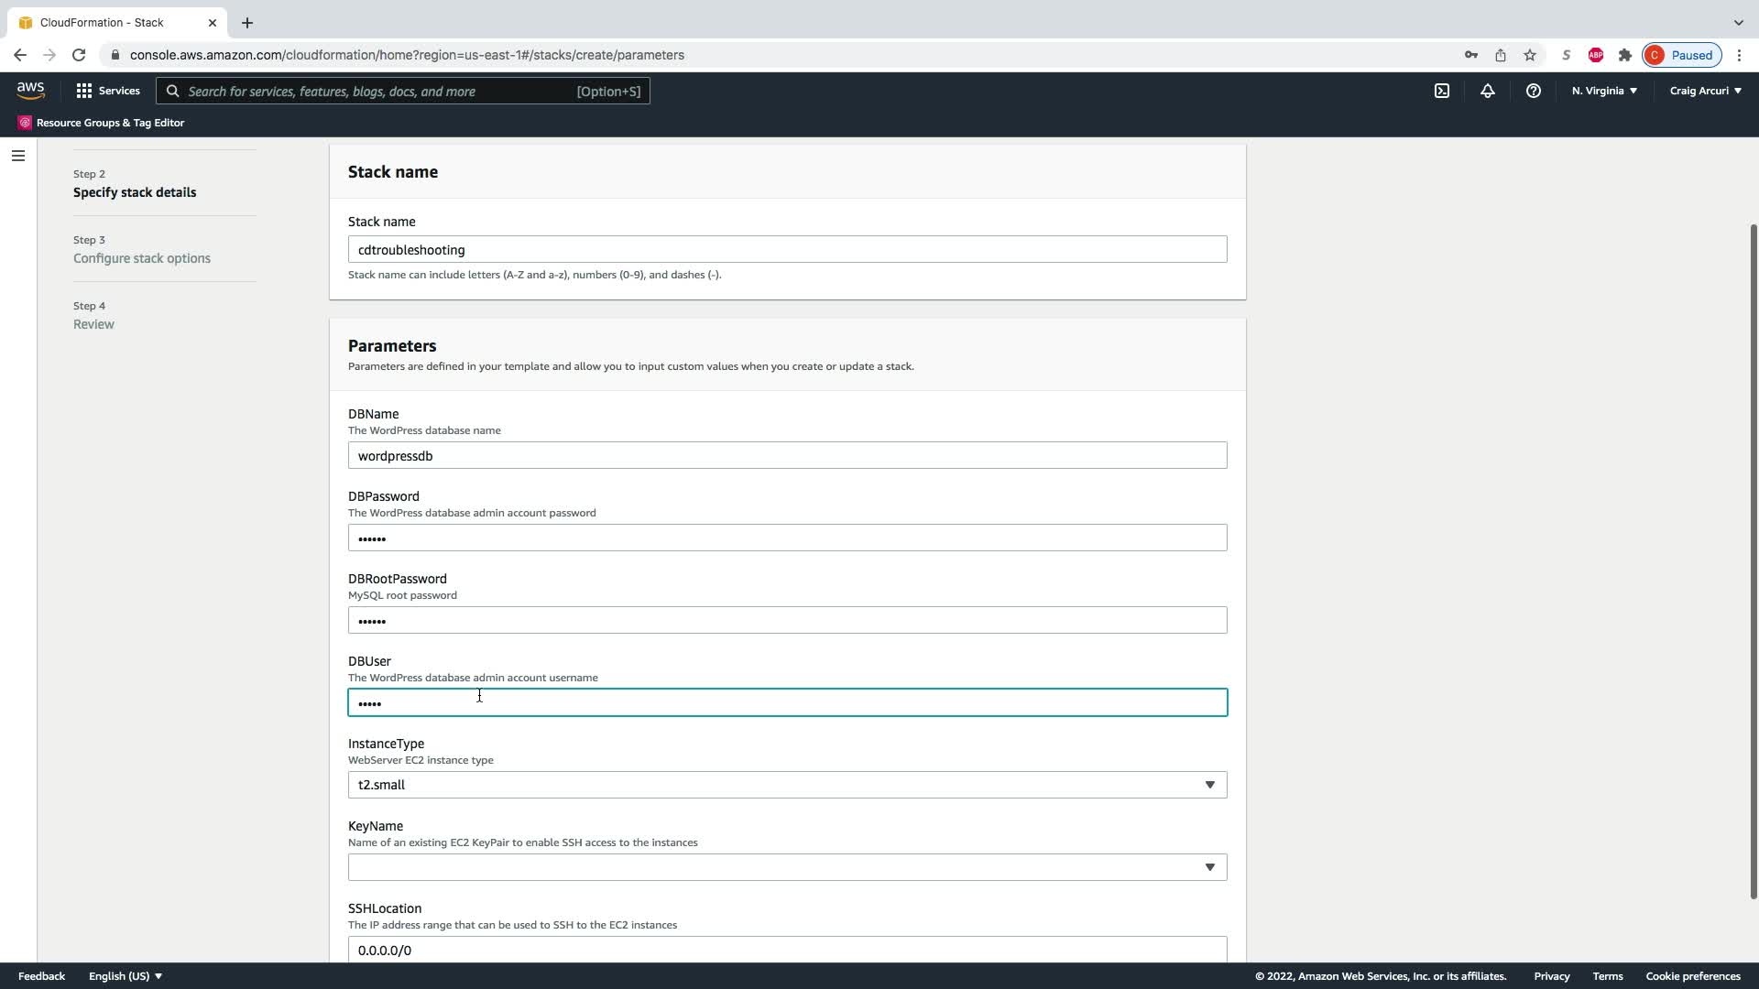Open the Craig Arcuri account menu
This screenshot has height=989, width=1759.
[x=1705, y=91]
